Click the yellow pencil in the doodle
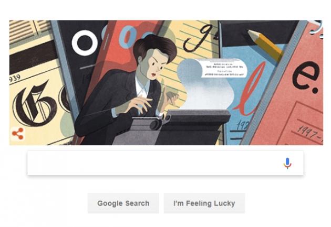The image size is (331, 227). [x=265, y=45]
